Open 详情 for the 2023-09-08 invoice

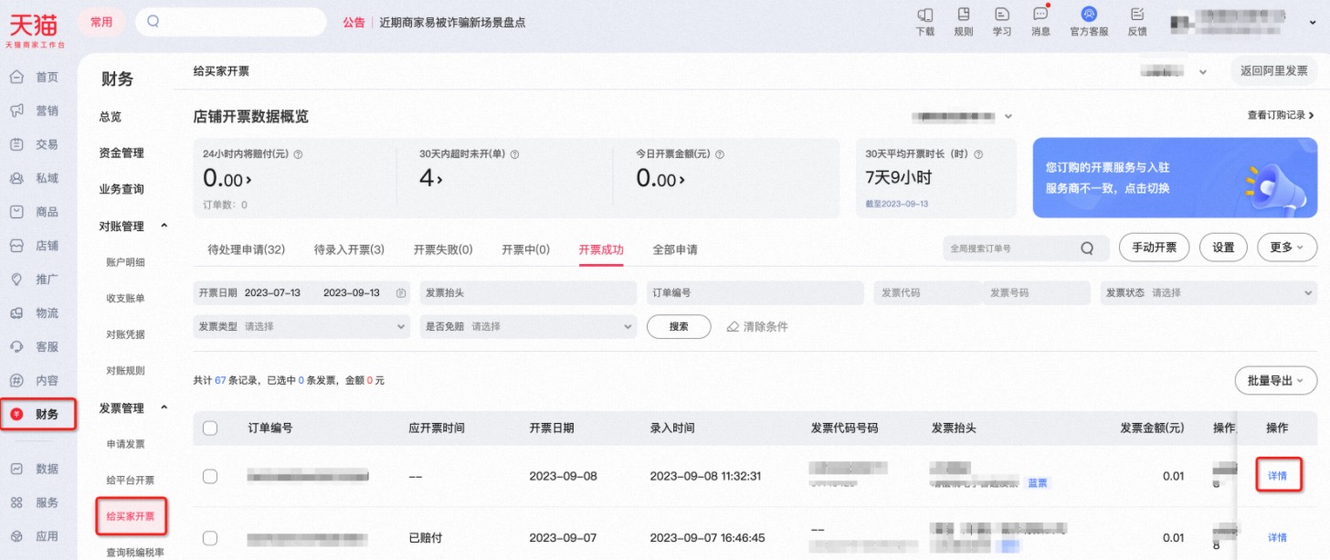[x=1277, y=476]
